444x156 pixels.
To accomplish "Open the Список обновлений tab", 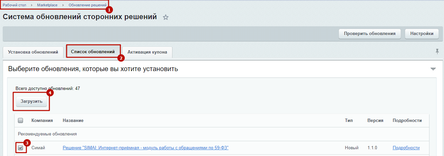I will click(x=93, y=52).
